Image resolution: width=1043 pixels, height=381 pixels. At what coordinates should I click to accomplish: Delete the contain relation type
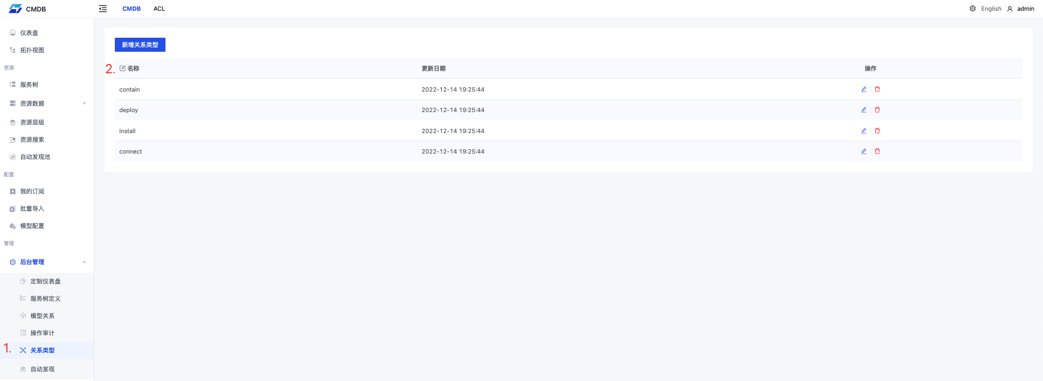click(877, 89)
